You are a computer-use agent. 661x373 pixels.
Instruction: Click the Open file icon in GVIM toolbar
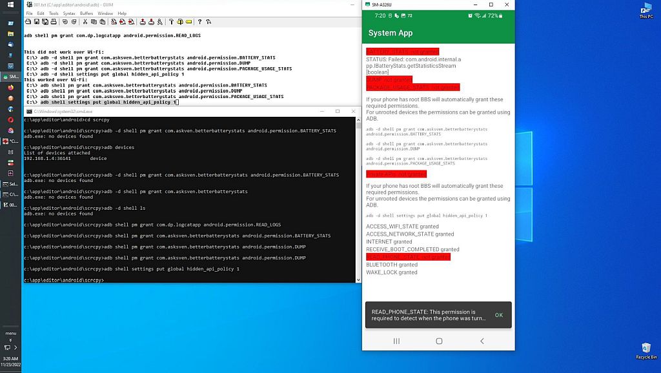click(x=28, y=21)
